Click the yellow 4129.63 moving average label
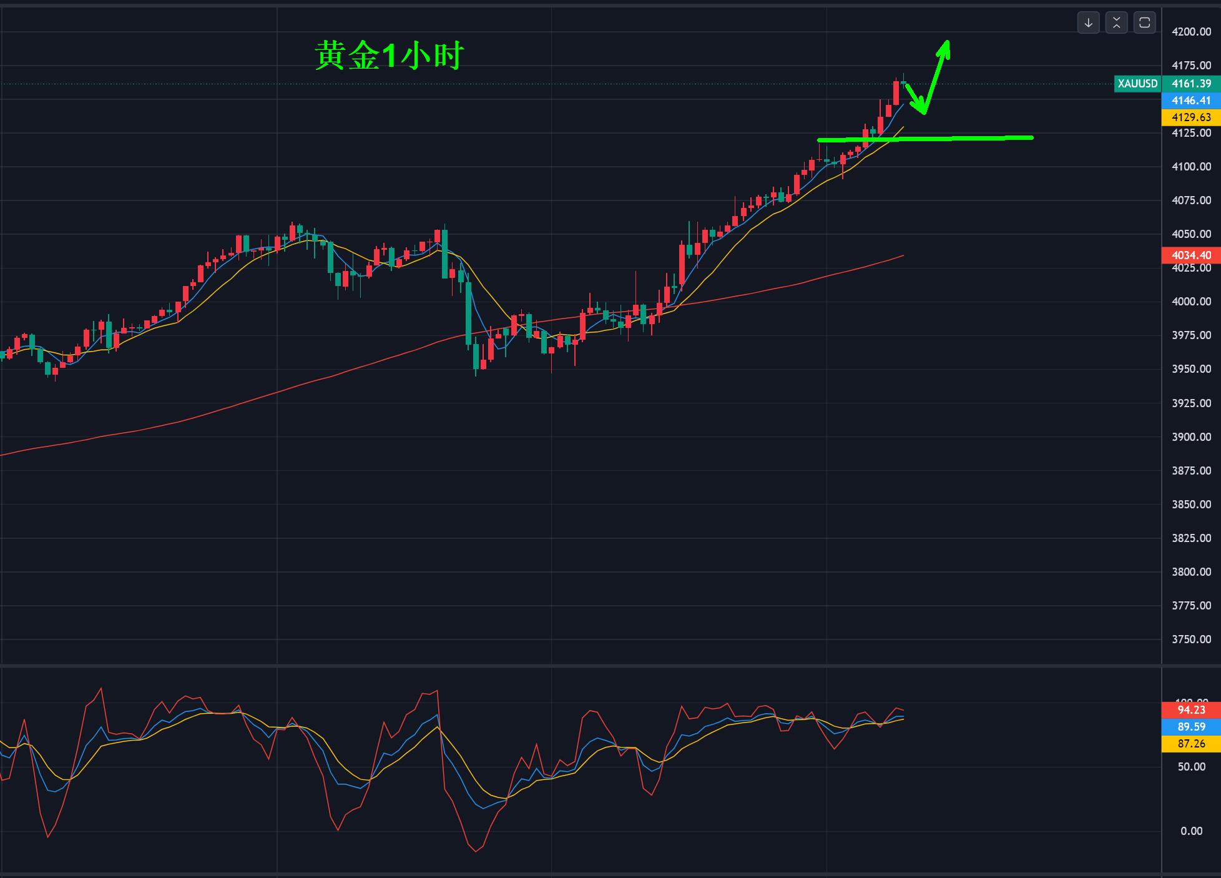Viewport: 1221px width, 878px height. [1191, 117]
